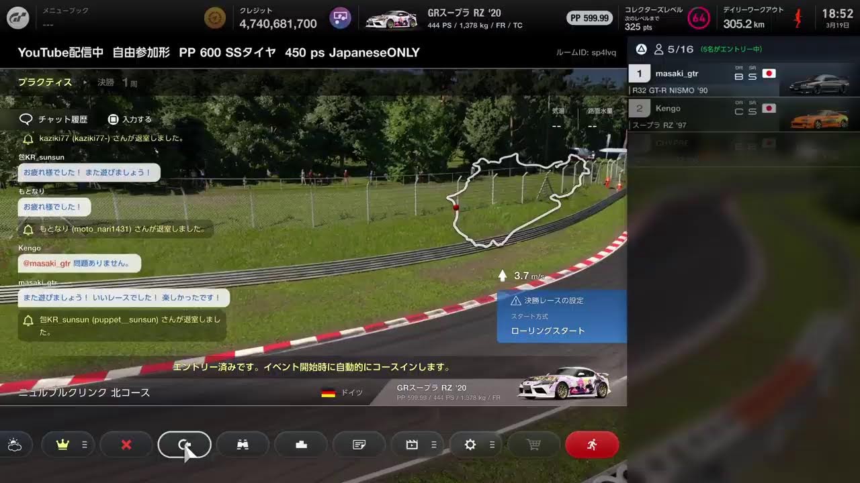This screenshot has width=860, height=483.
Task: Click the collector level 64 badge
Action: (699, 18)
